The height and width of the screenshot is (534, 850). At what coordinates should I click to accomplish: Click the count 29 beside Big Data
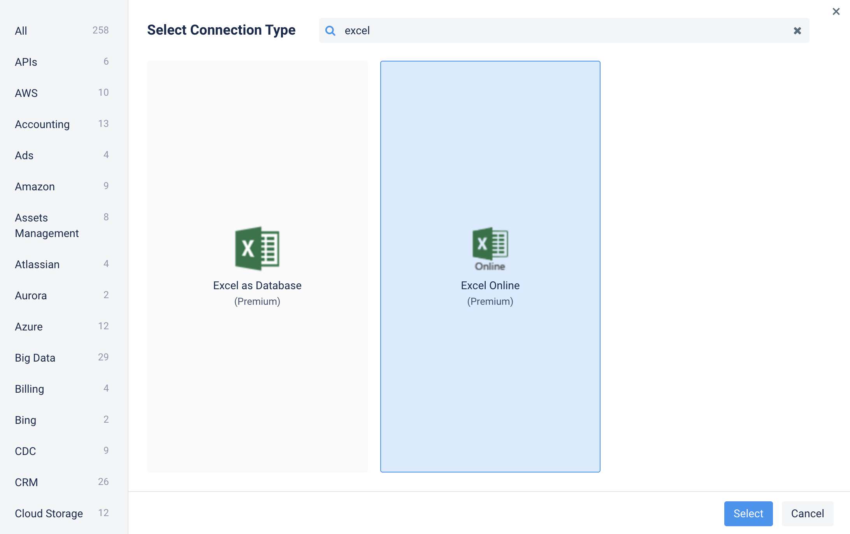pos(103,357)
